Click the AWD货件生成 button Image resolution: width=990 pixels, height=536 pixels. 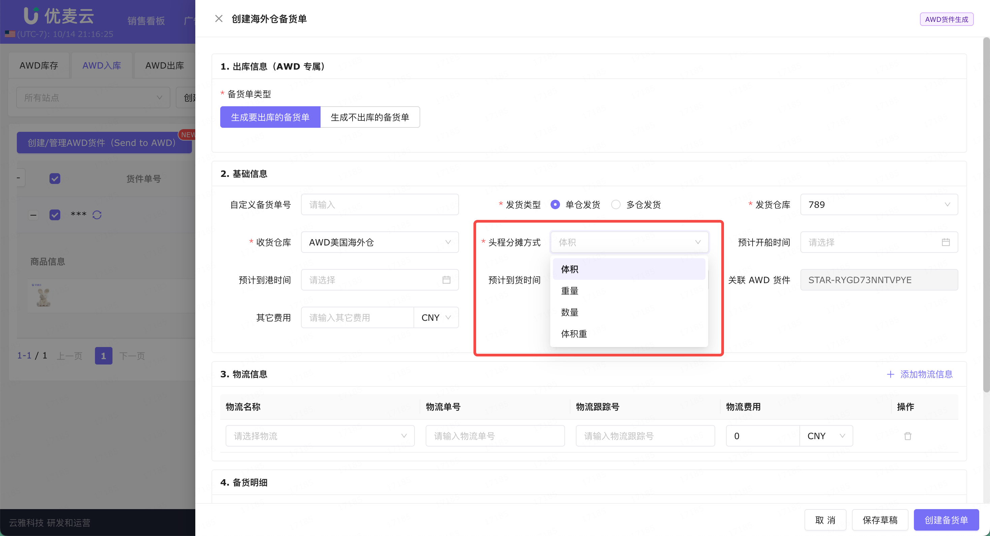click(946, 19)
